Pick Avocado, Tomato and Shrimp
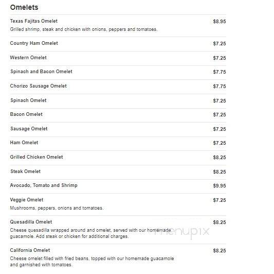Image resolution: width=274 pixels, height=274 pixels. click(x=44, y=185)
